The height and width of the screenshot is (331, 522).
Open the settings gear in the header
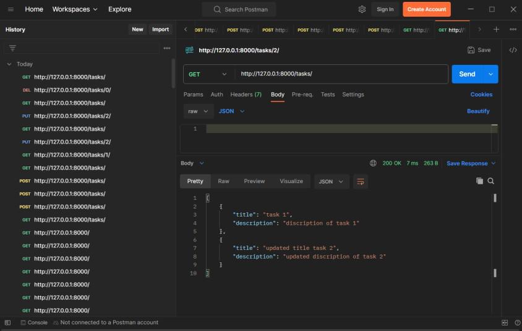tap(362, 9)
